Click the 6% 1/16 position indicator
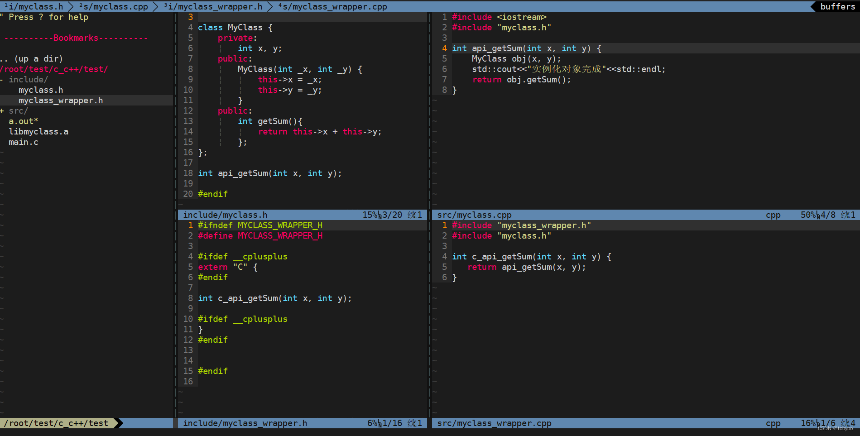Screen dimensions: 860x436 click(394, 423)
